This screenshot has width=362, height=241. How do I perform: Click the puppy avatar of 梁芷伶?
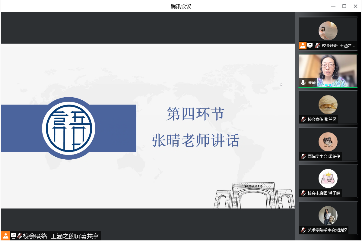coord(328,142)
